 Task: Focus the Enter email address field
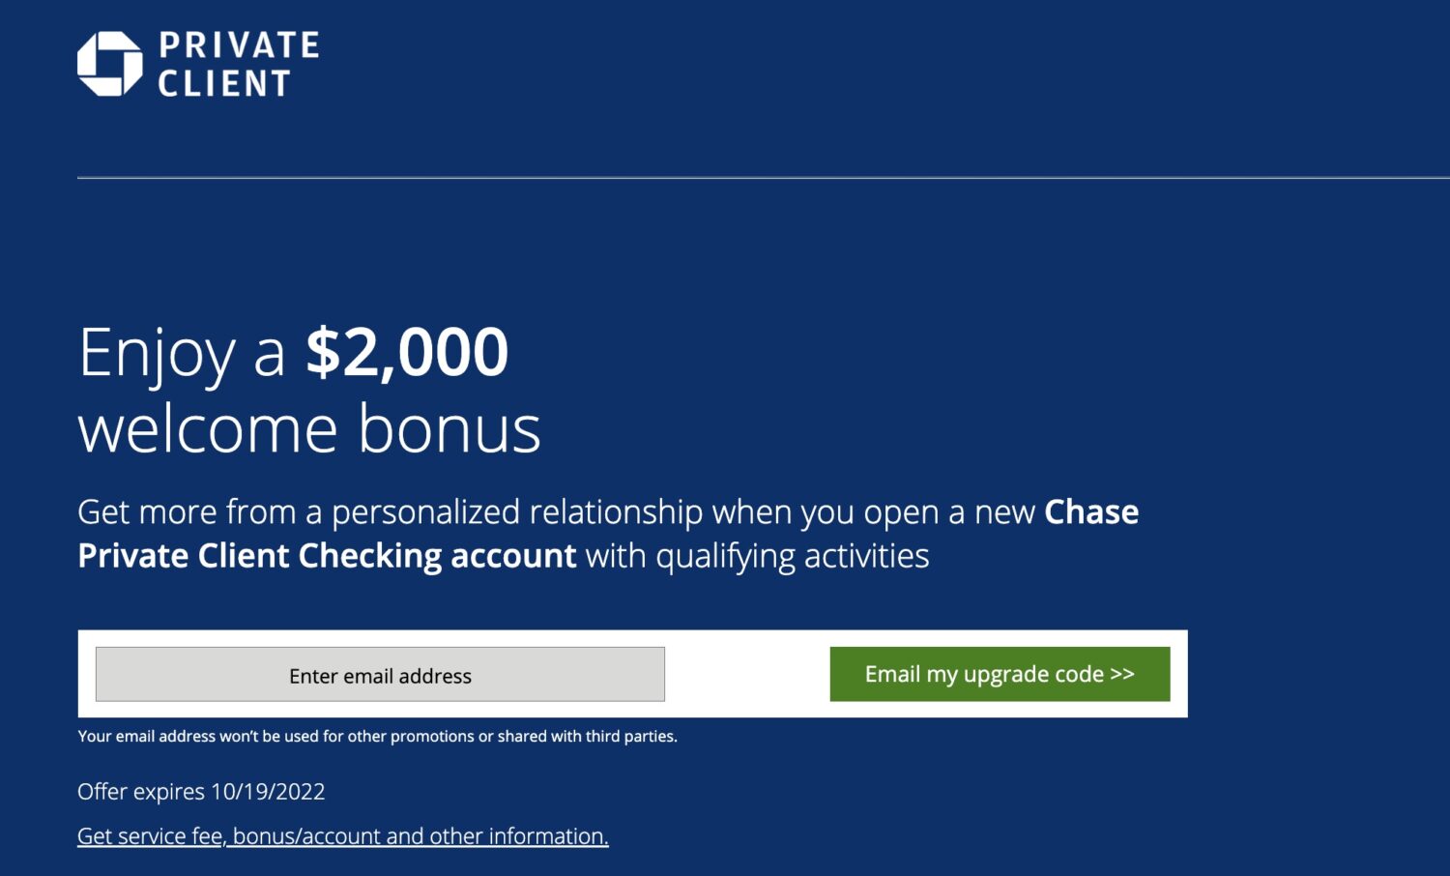pyautogui.click(x=380, y=674)
